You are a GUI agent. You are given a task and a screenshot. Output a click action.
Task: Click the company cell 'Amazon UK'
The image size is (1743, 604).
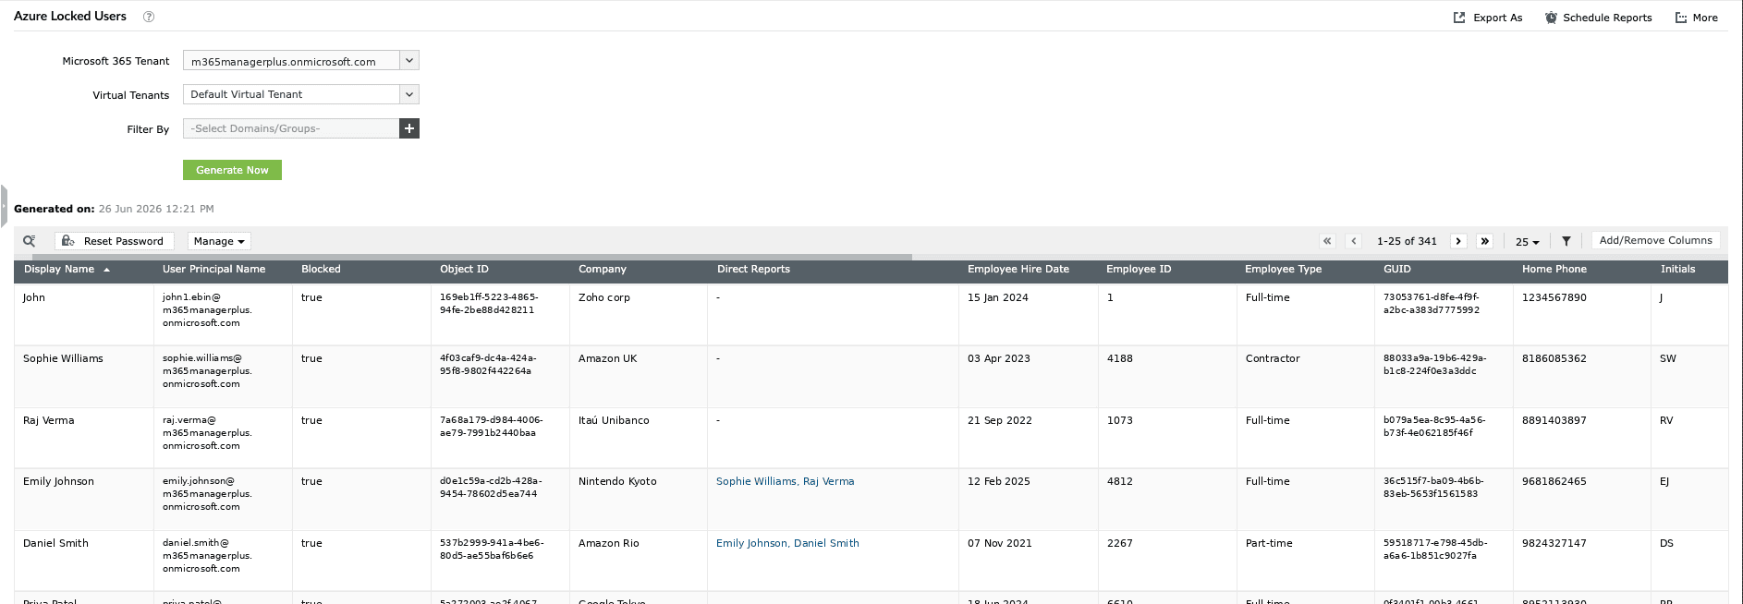click(x=607, y=358)
